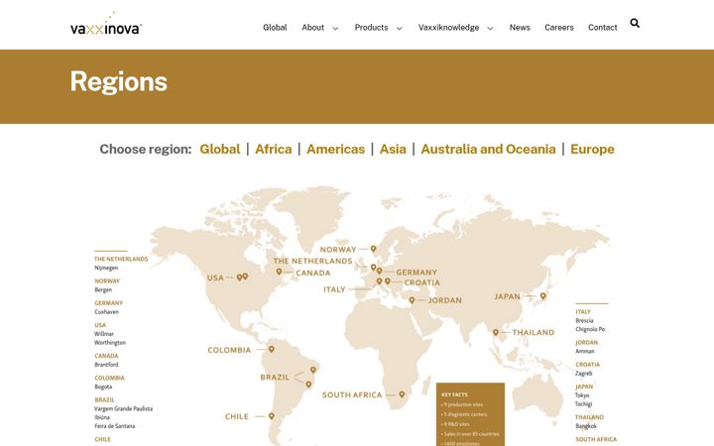
Task: Select the Colombia map pin
Action: 272,349
